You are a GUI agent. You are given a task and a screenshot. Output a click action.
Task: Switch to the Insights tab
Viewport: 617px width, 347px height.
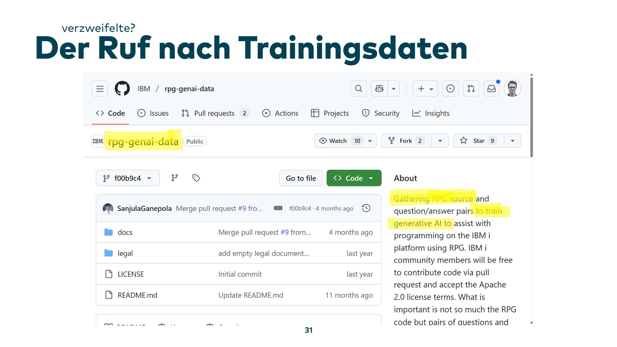pos(437,113)
